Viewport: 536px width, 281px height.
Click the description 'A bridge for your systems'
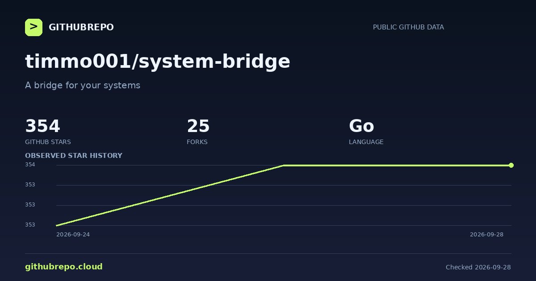coord(83,85)
